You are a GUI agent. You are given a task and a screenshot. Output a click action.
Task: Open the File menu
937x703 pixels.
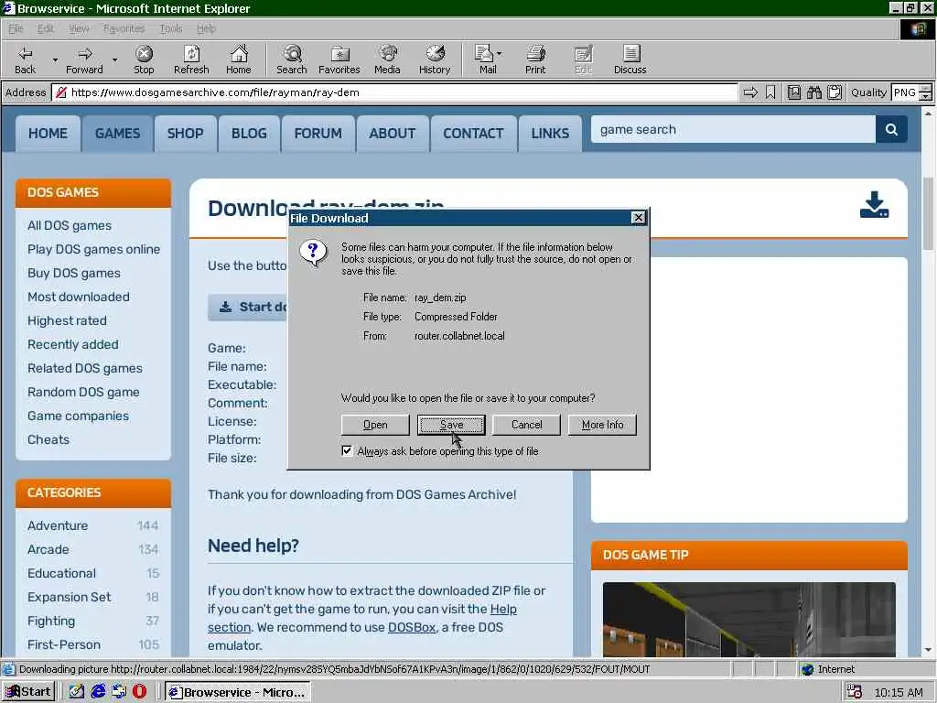(16, 28)
